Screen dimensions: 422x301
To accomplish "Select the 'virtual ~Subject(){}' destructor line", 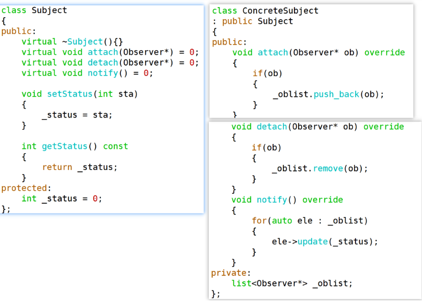I will pos(72,42).
